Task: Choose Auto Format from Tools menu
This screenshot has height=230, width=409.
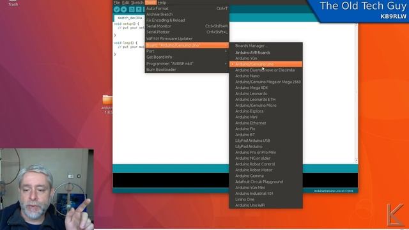Action: [187, 8]
